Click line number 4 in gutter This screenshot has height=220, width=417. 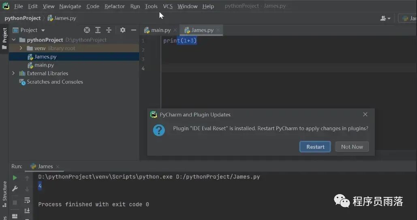(x=143, y=68)
